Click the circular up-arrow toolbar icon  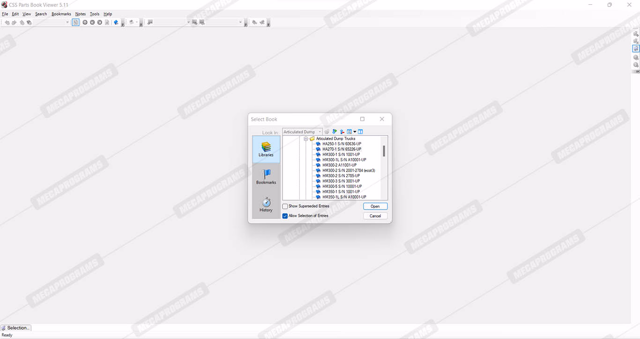click(x=85, y=22)
